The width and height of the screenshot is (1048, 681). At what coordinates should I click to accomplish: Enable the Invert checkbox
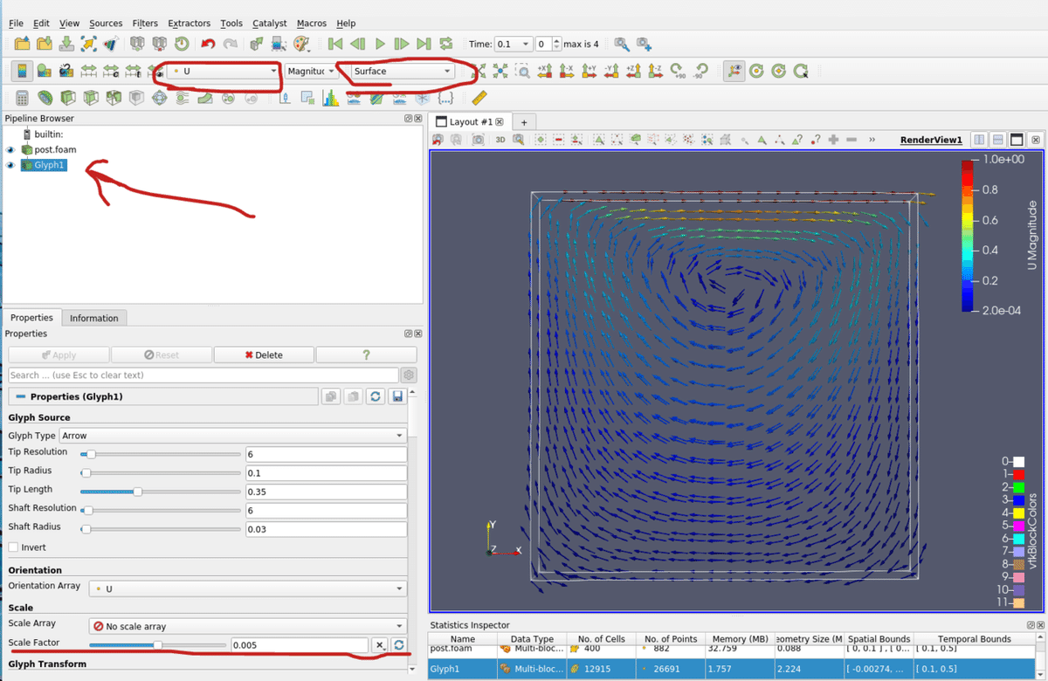point(13,547)
